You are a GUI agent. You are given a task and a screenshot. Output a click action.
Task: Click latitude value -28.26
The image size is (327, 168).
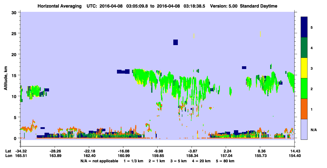pyautogui.click(x=55, y=151)
